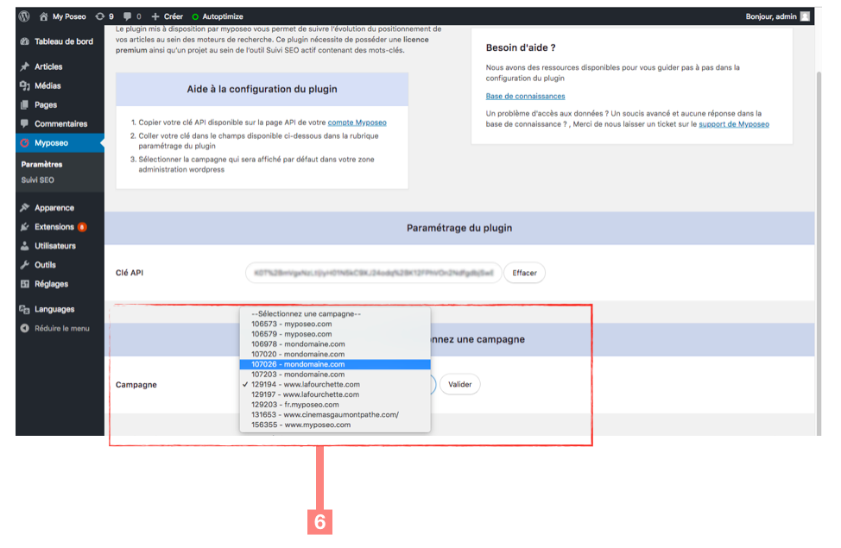Click the Réduire le menu arrow icon

[x=25, y=328]
